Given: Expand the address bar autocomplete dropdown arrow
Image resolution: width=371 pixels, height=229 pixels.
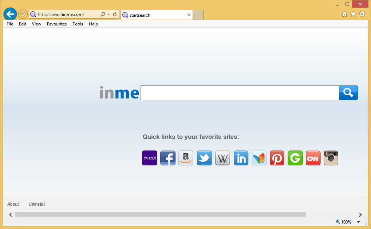Looking at the screenshot, I should pos(108,15).
